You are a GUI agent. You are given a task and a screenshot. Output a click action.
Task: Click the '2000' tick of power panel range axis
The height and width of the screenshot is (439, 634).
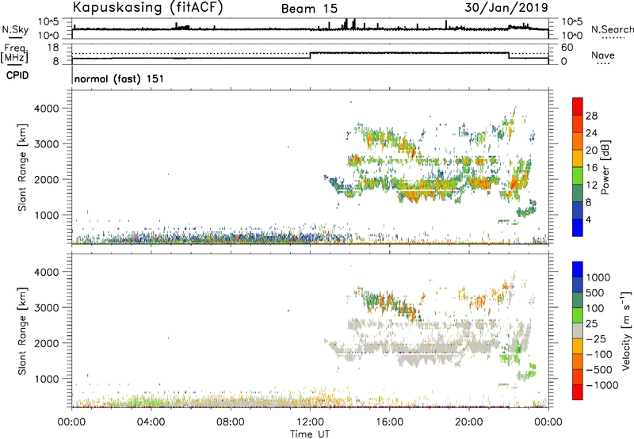pos(47,179)
